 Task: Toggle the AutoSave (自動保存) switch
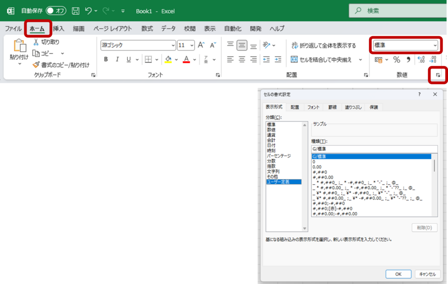56,11
